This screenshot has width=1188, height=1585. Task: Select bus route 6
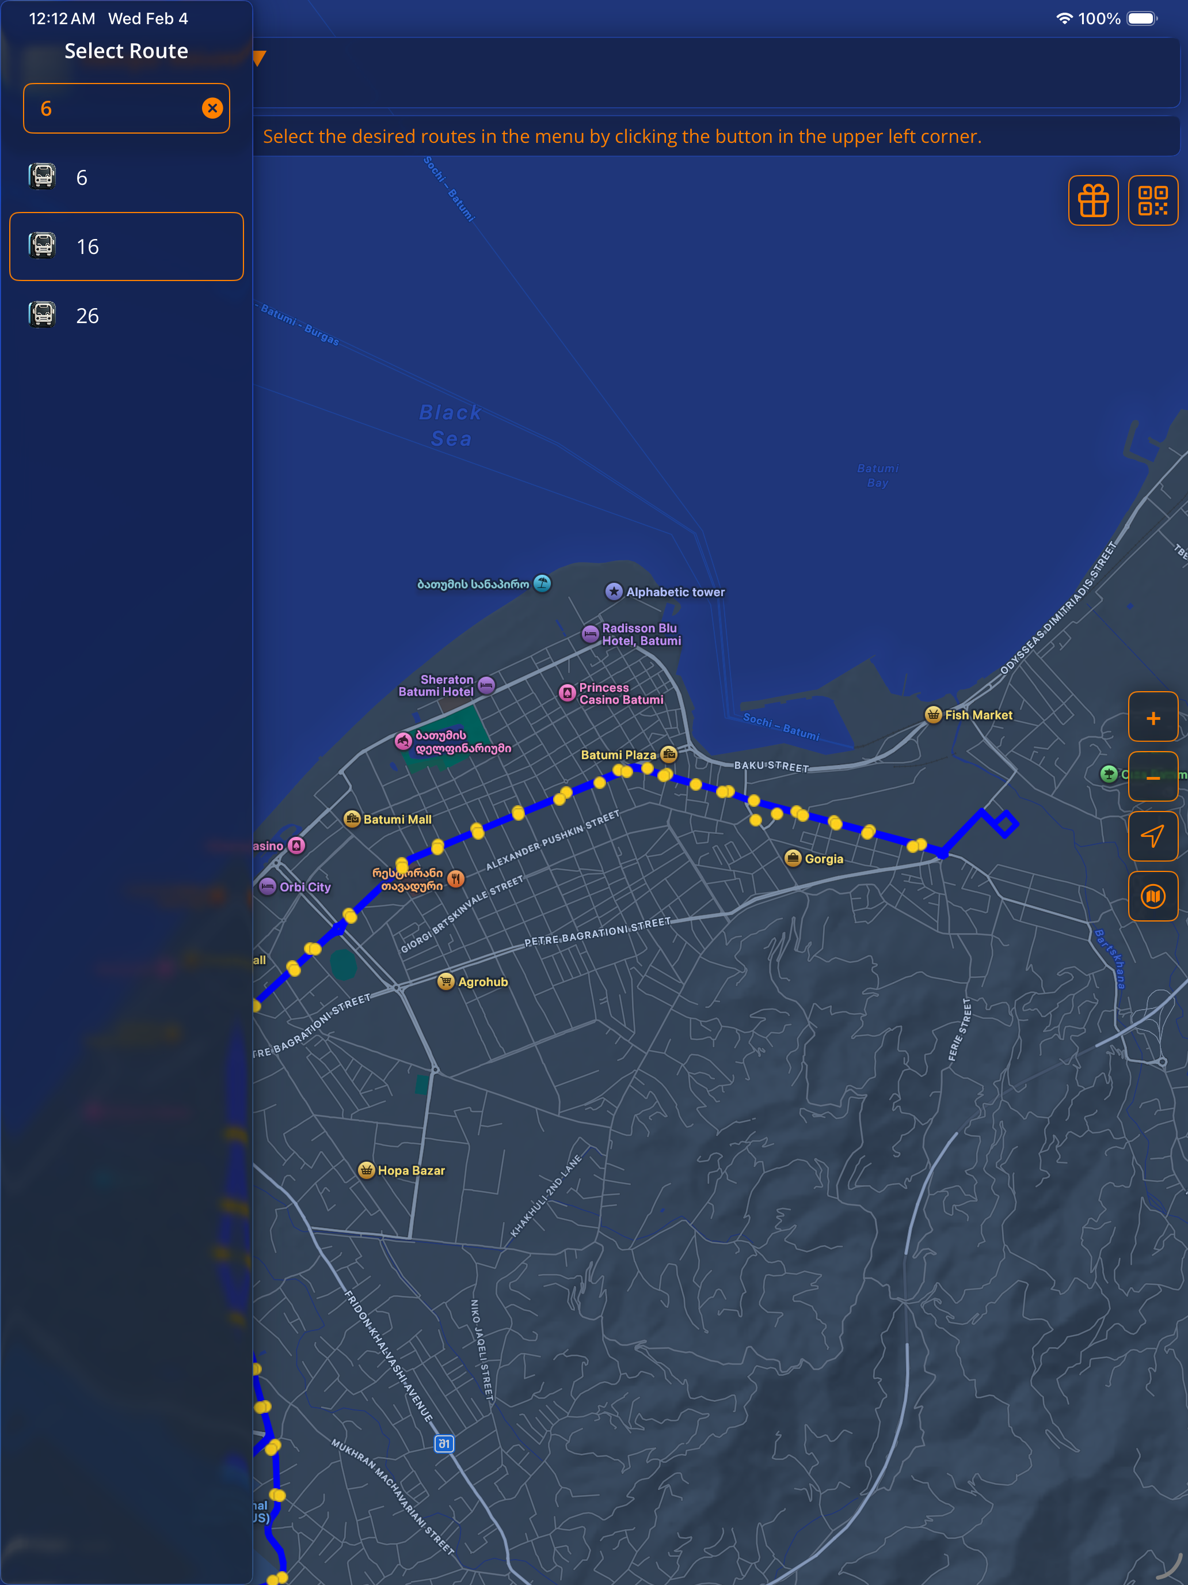click(127, 178)
